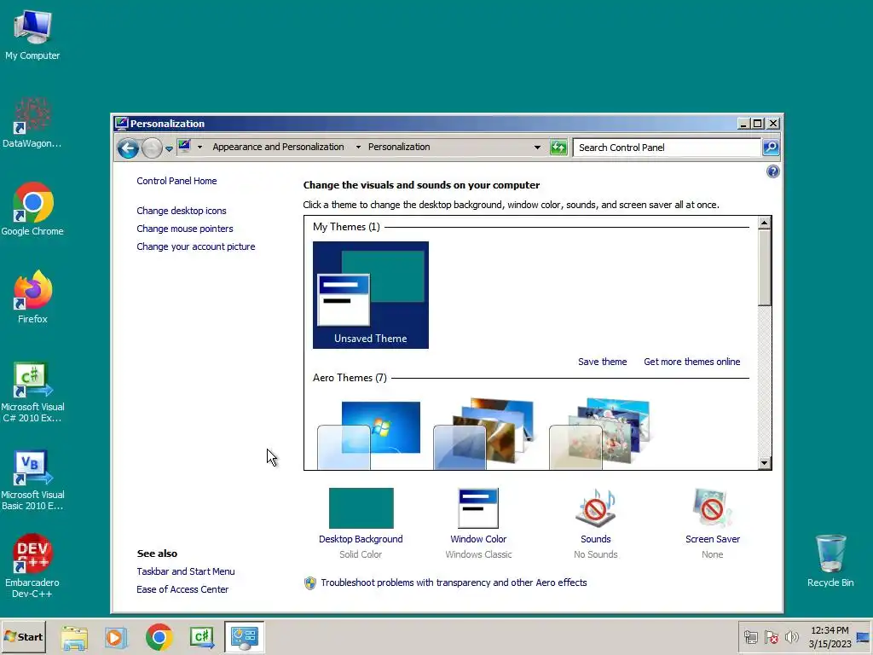Viewport: 873px width, 655px height.
Task: Expand arrow before Personalization breadcrumb
Action: [x=358, y=147]
